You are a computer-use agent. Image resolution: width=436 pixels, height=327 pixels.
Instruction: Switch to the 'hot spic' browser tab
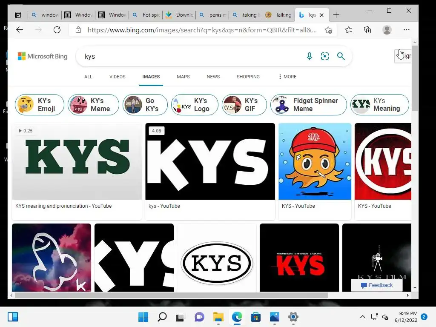(146, 15)
